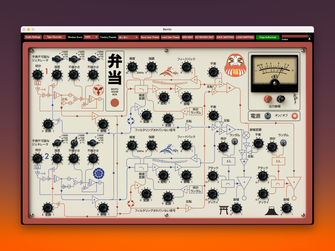Open the Window Zoom 100% dropdown

(x=91, y=37)
